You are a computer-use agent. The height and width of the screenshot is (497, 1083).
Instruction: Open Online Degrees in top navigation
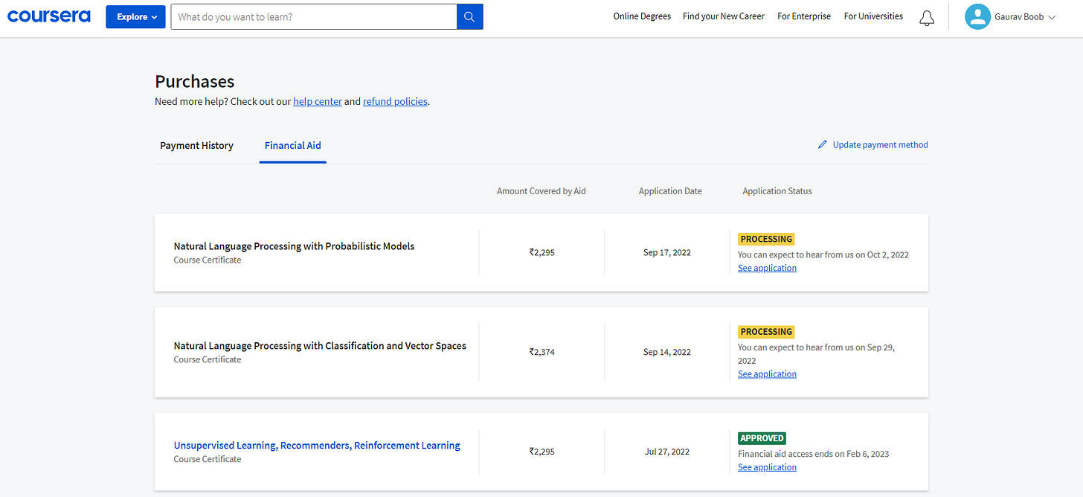click(x=642, y=16)
